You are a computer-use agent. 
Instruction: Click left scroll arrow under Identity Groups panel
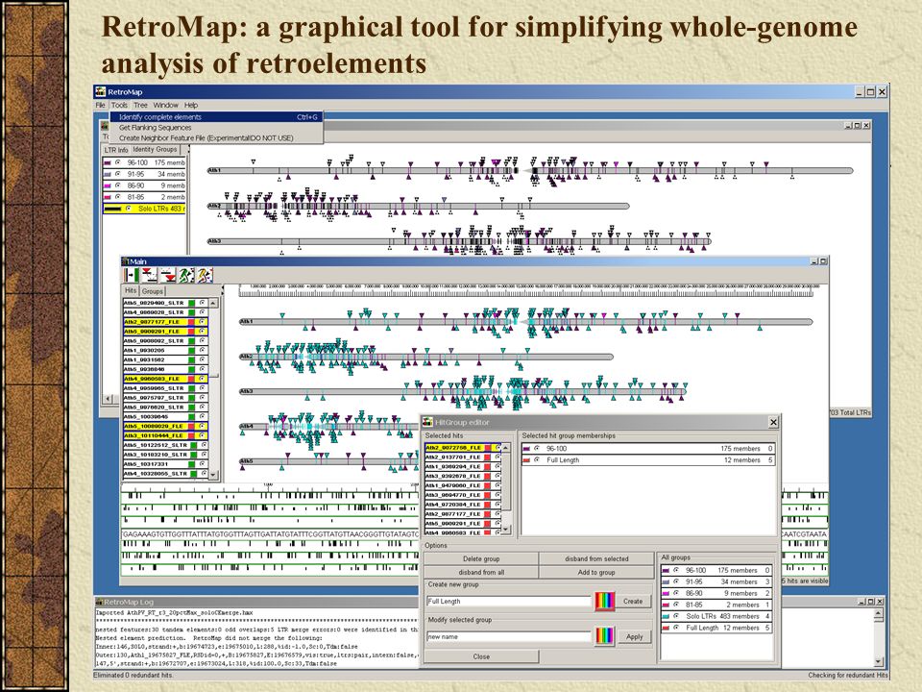coord(109,399)
